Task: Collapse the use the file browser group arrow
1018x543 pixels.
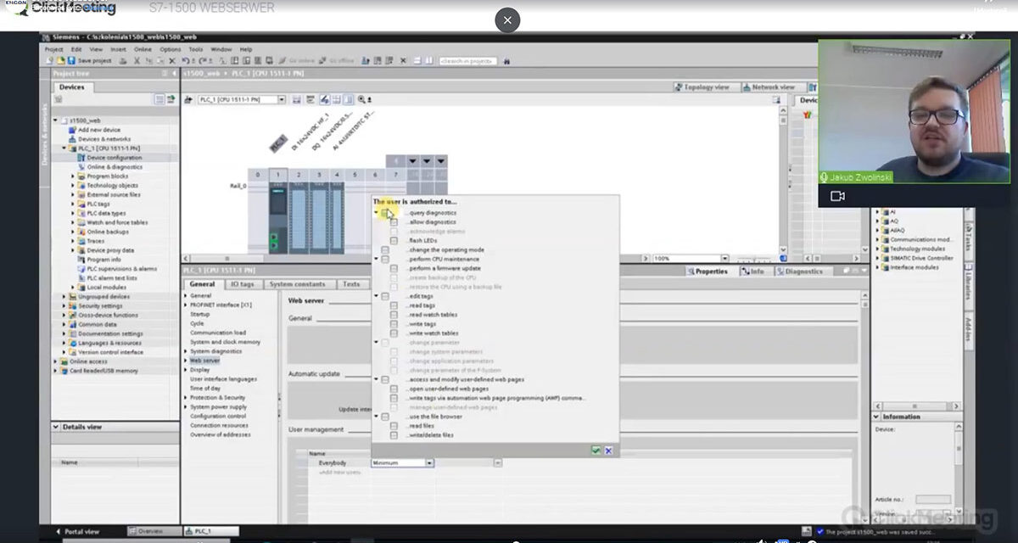Action: [x=377, y=417]
